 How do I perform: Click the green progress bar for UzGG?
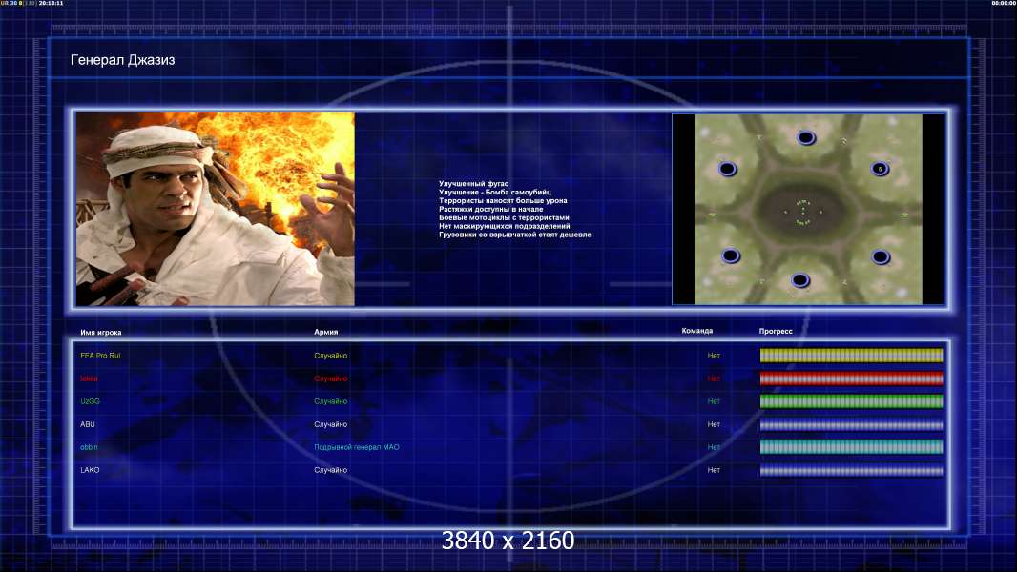(851, 401)
